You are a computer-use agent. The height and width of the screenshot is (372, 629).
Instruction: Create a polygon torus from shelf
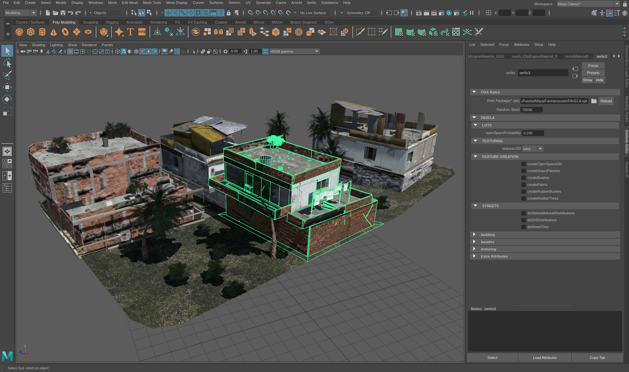[65, 32]
